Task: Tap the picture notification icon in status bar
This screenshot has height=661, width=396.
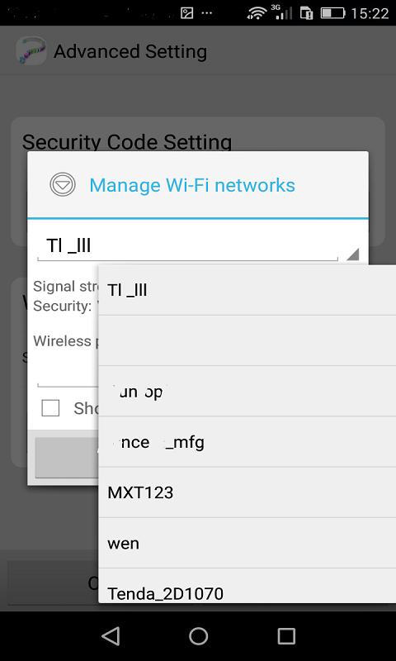Action: click(186, 13)
